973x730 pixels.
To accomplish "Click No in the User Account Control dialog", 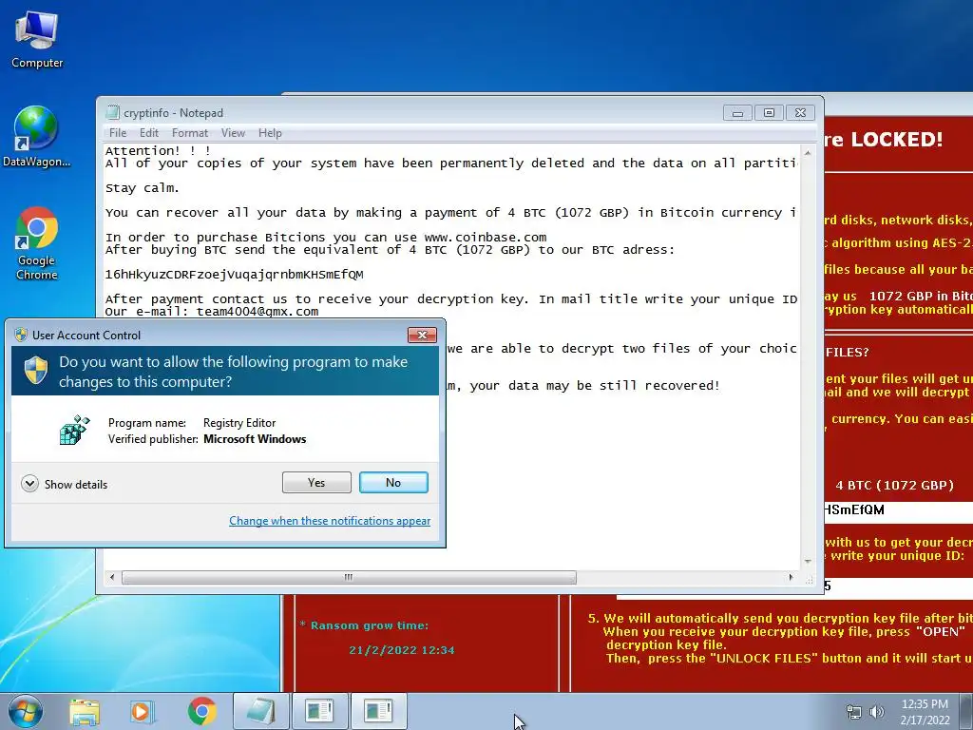I will tap(393, 482).
